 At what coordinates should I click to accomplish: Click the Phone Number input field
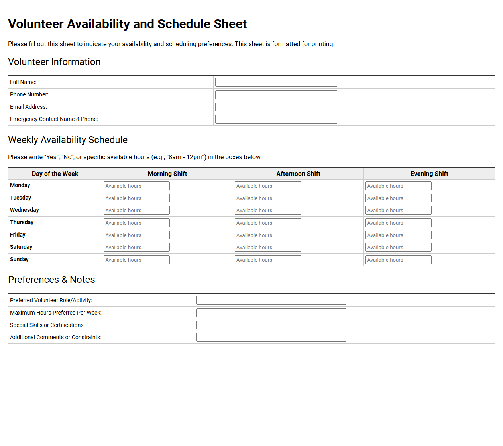point(276,95)
